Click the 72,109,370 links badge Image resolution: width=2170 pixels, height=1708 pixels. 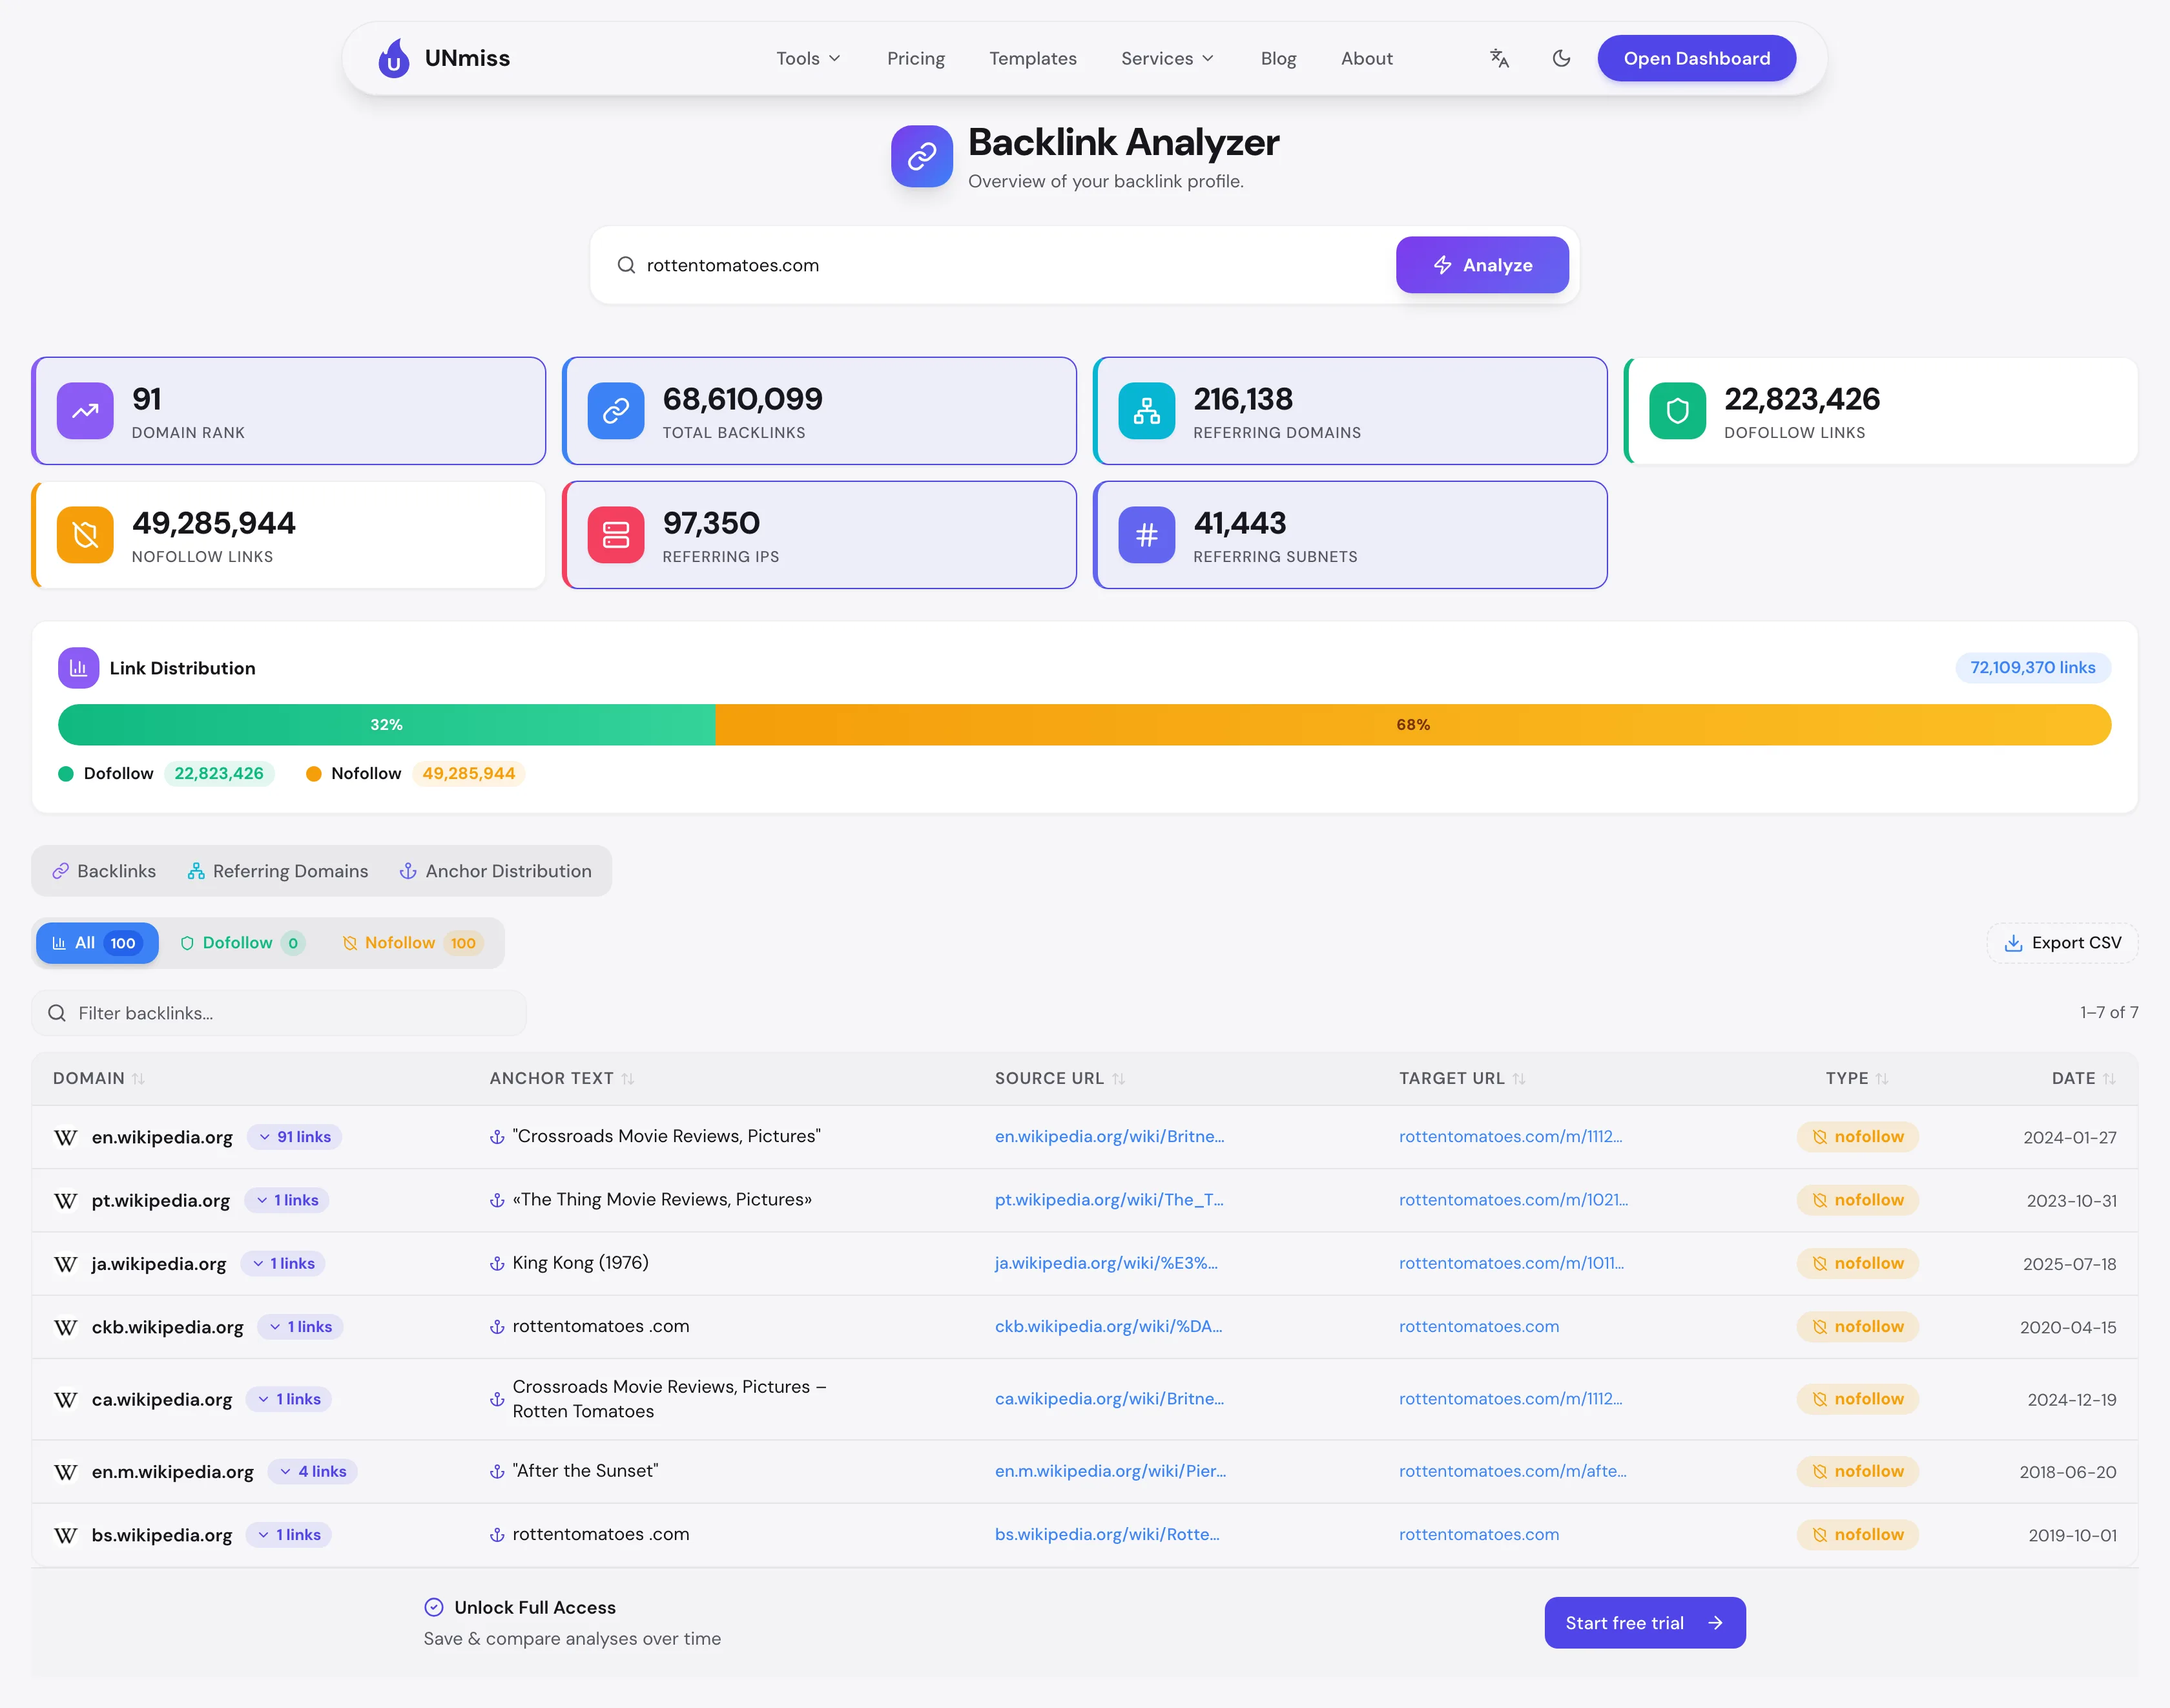(x=2033, y=668)
